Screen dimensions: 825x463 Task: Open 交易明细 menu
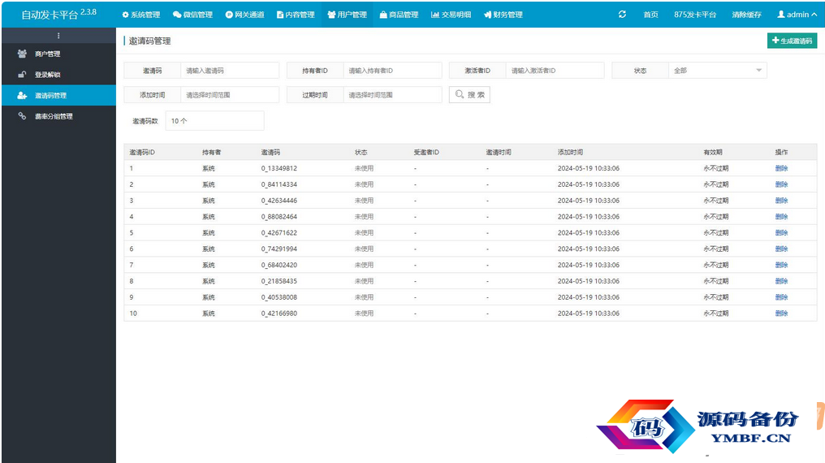[451, 15]
